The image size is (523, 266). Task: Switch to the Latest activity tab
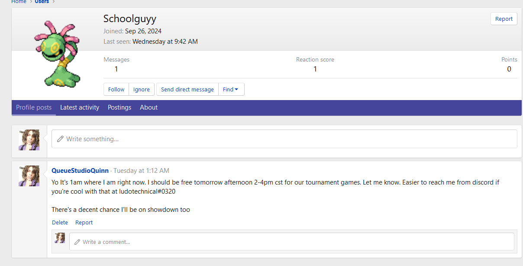point(80,107)
